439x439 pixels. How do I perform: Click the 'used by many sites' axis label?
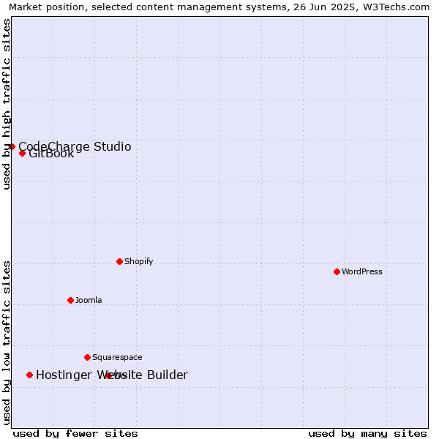(x=367, y=434)
